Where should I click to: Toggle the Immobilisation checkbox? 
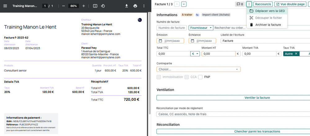coord(159,77)
